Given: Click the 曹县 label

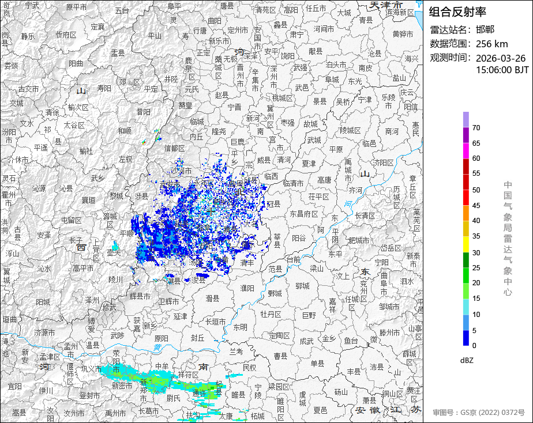Looking at the screenshot, I should tap(281, 356).
